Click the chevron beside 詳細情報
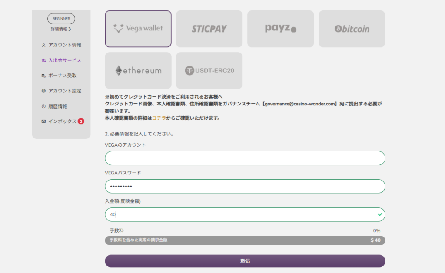The image size is (445, 273). [x=70, y=29]
